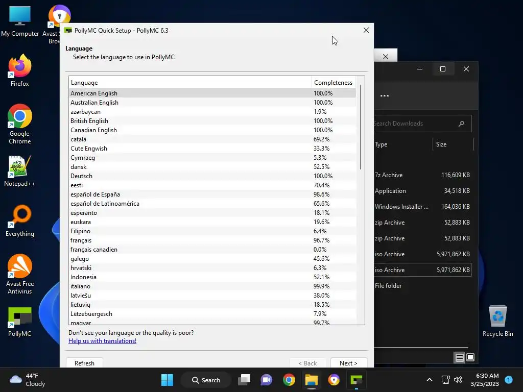Screen dimensions: 523x392
Task: Open Help us with translations link
Action: tap(102, 341)
